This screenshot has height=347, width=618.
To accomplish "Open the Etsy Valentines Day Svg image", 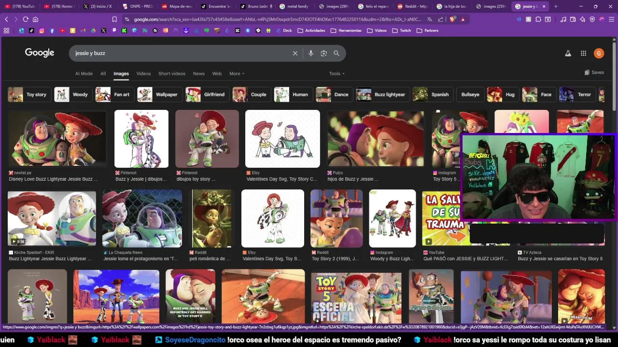I will [282, 139].
